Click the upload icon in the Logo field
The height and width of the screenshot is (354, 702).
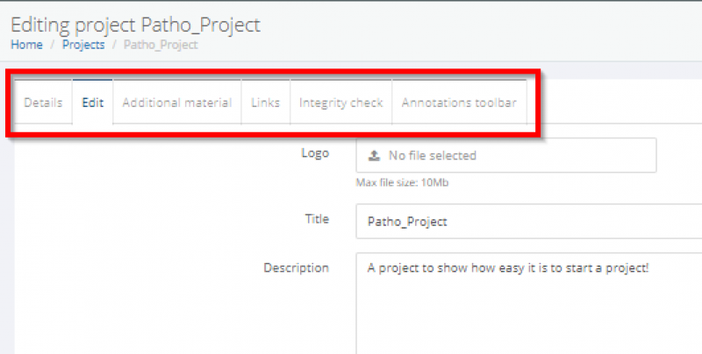coord(374,156)
